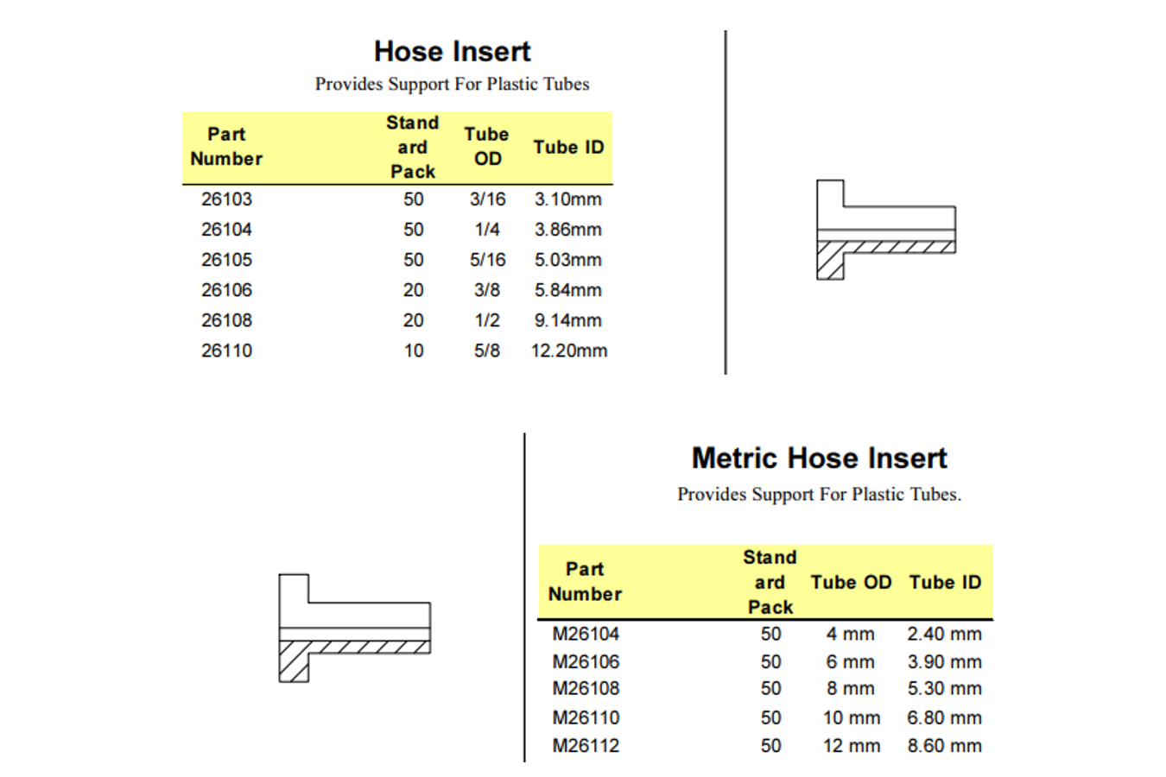This screenshot has width=1166, height=777.
Task: Click part number M26112
Action: [x=586, y=746]
